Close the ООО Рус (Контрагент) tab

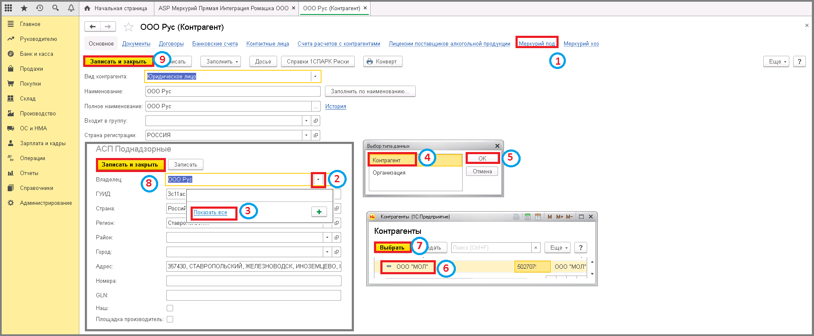click(x=365, y=8)
